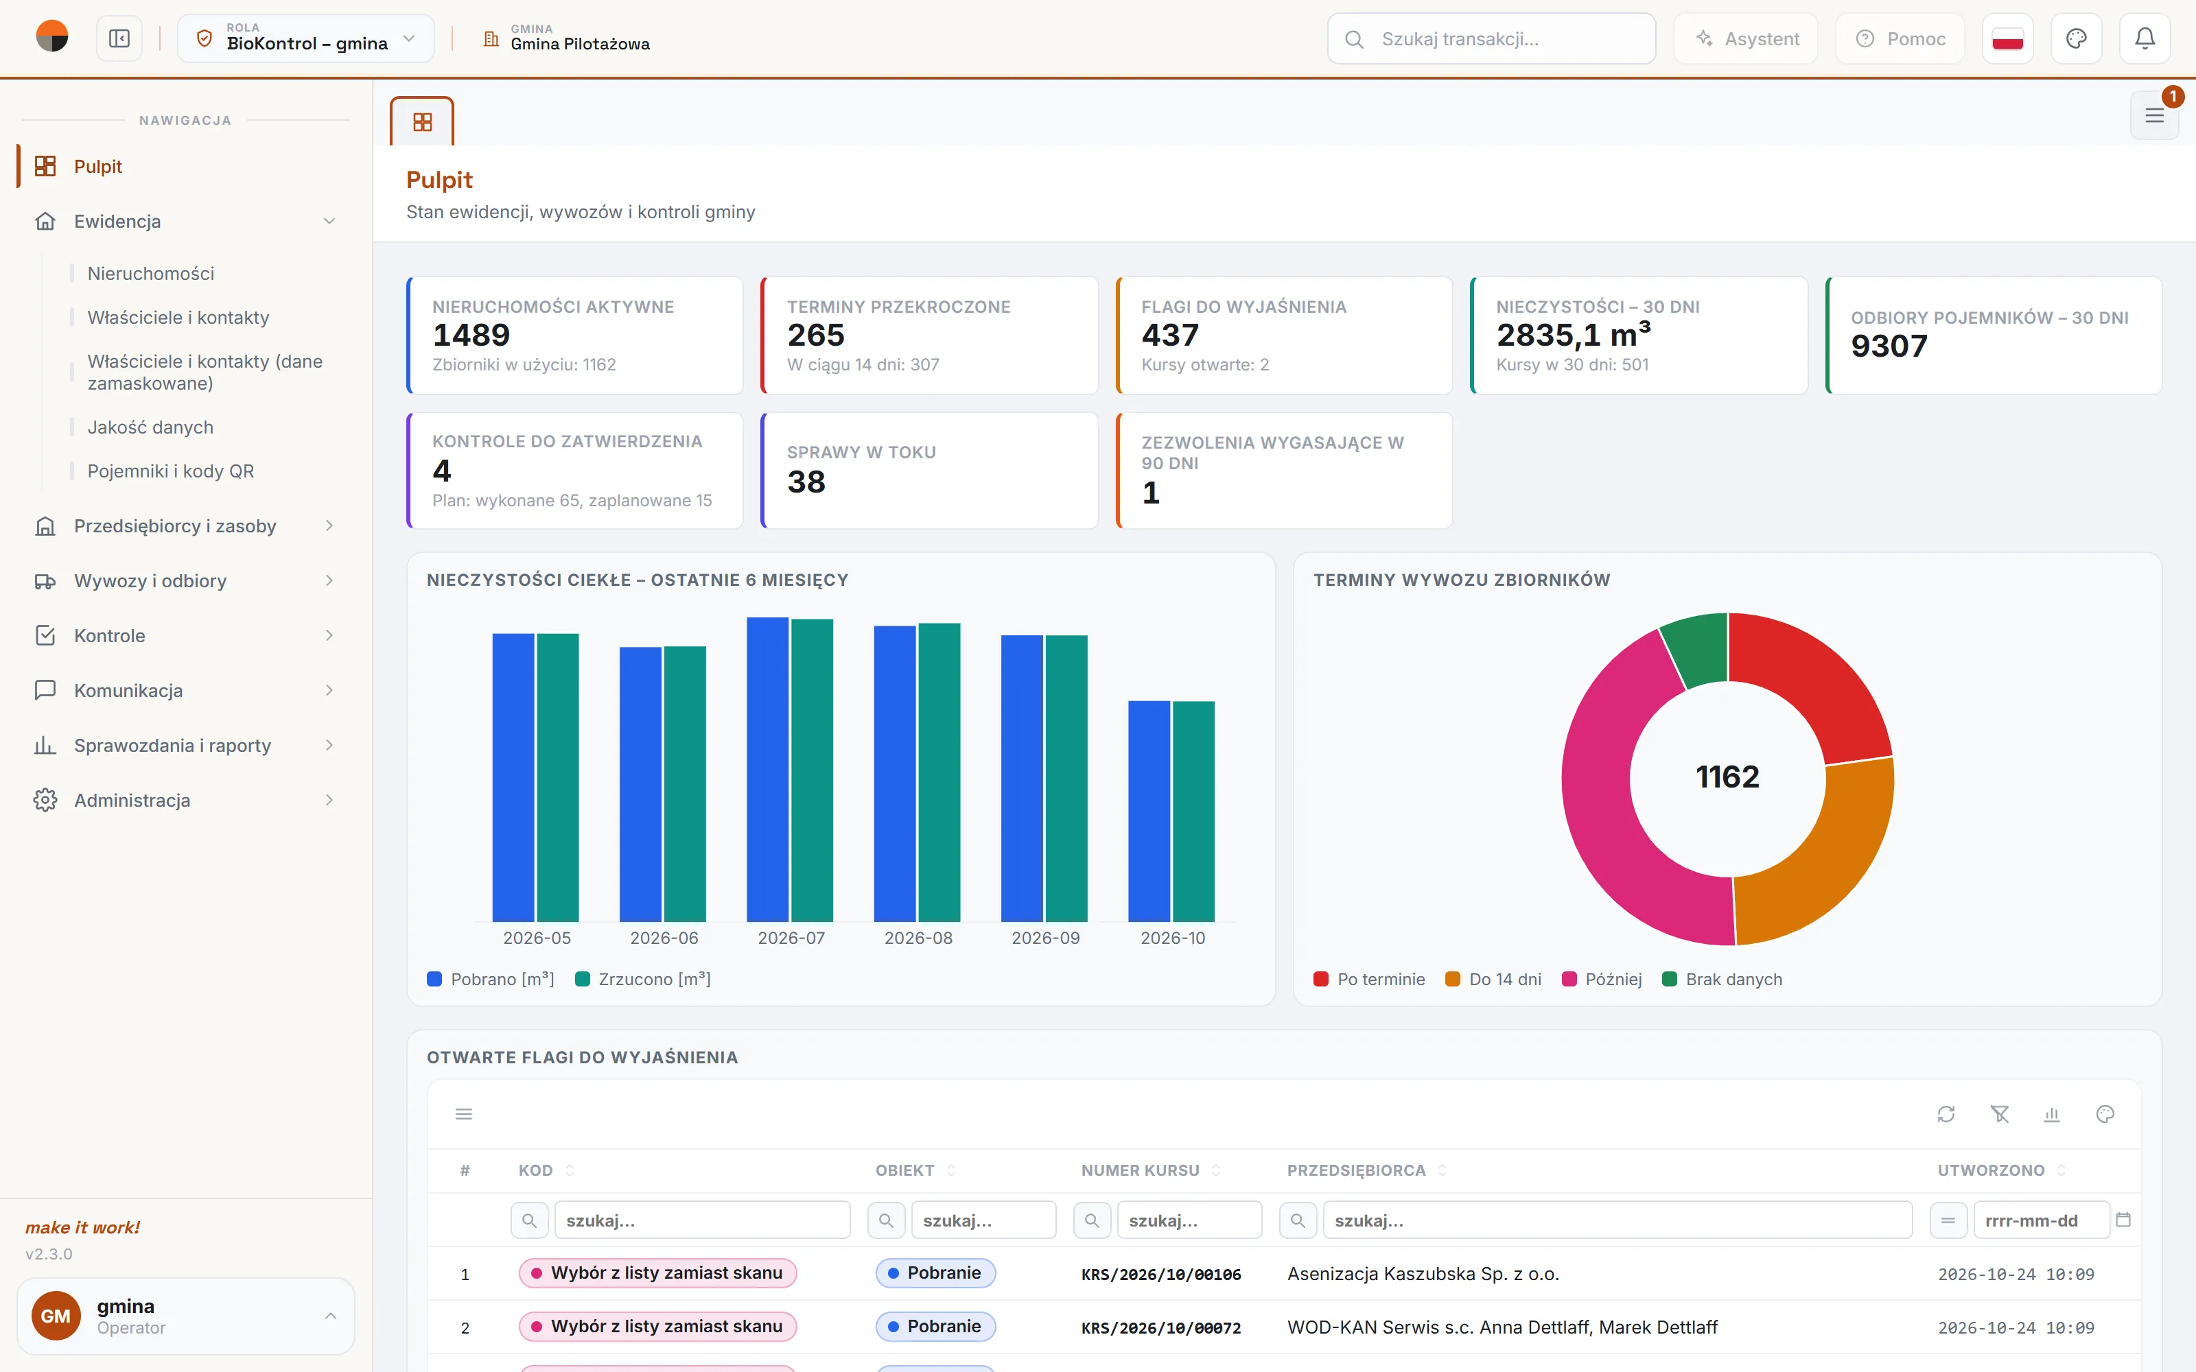Click the Pomoc help button

click(x=1900, y=39)
